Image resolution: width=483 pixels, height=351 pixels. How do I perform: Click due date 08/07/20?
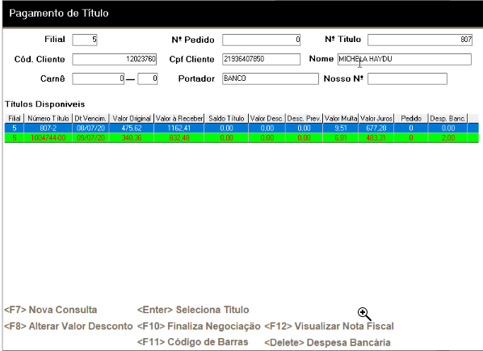tap(90, 128)
